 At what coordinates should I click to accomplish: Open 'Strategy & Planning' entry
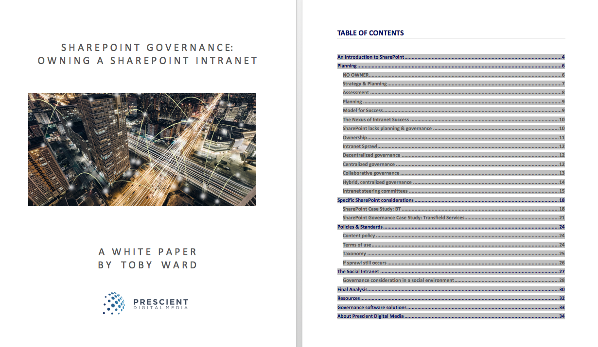(453, 83)
